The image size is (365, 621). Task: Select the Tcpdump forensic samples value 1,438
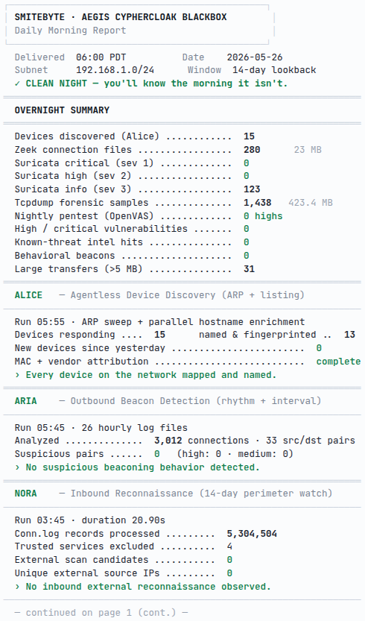[257, 203]
